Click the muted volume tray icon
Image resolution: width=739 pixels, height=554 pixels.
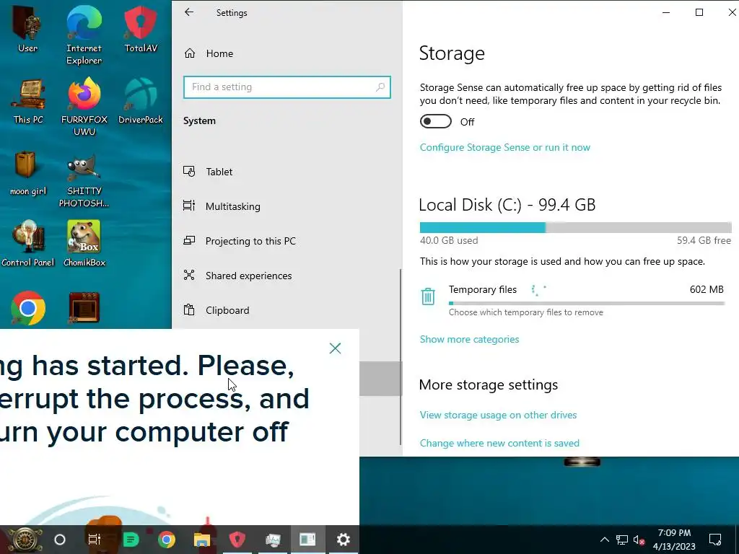point(639,540)
